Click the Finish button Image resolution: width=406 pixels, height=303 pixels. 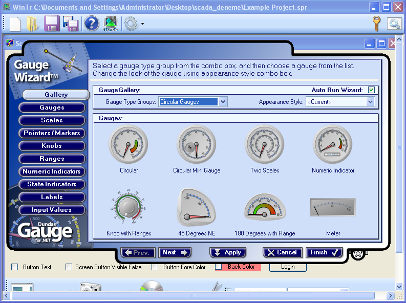click(324, 252)
